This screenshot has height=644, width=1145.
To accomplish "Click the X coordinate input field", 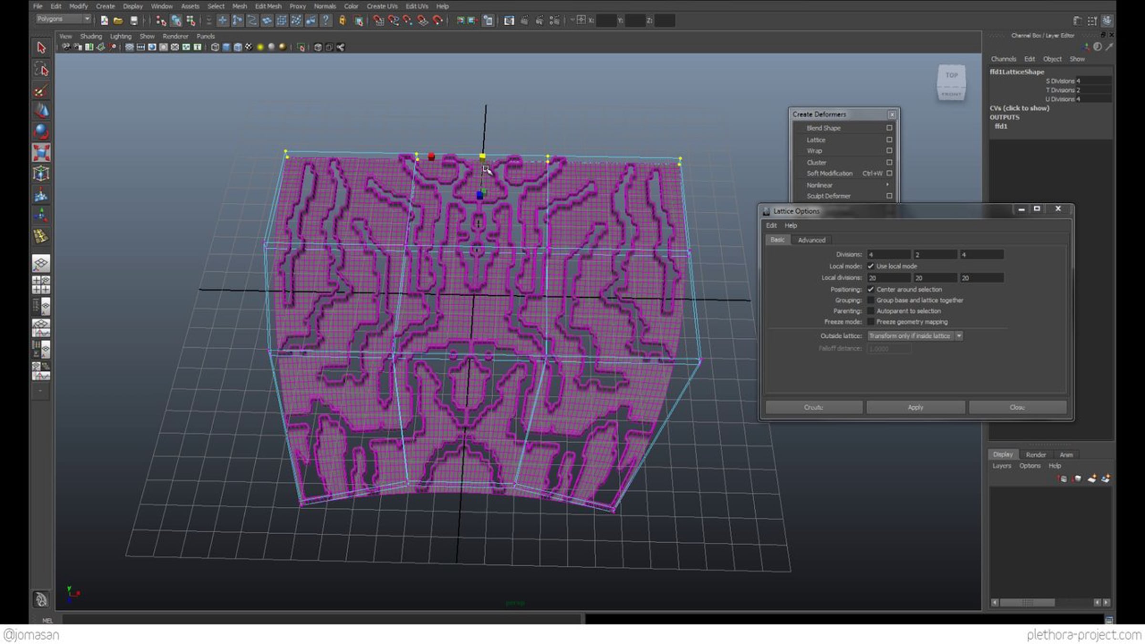I will 606,20.
